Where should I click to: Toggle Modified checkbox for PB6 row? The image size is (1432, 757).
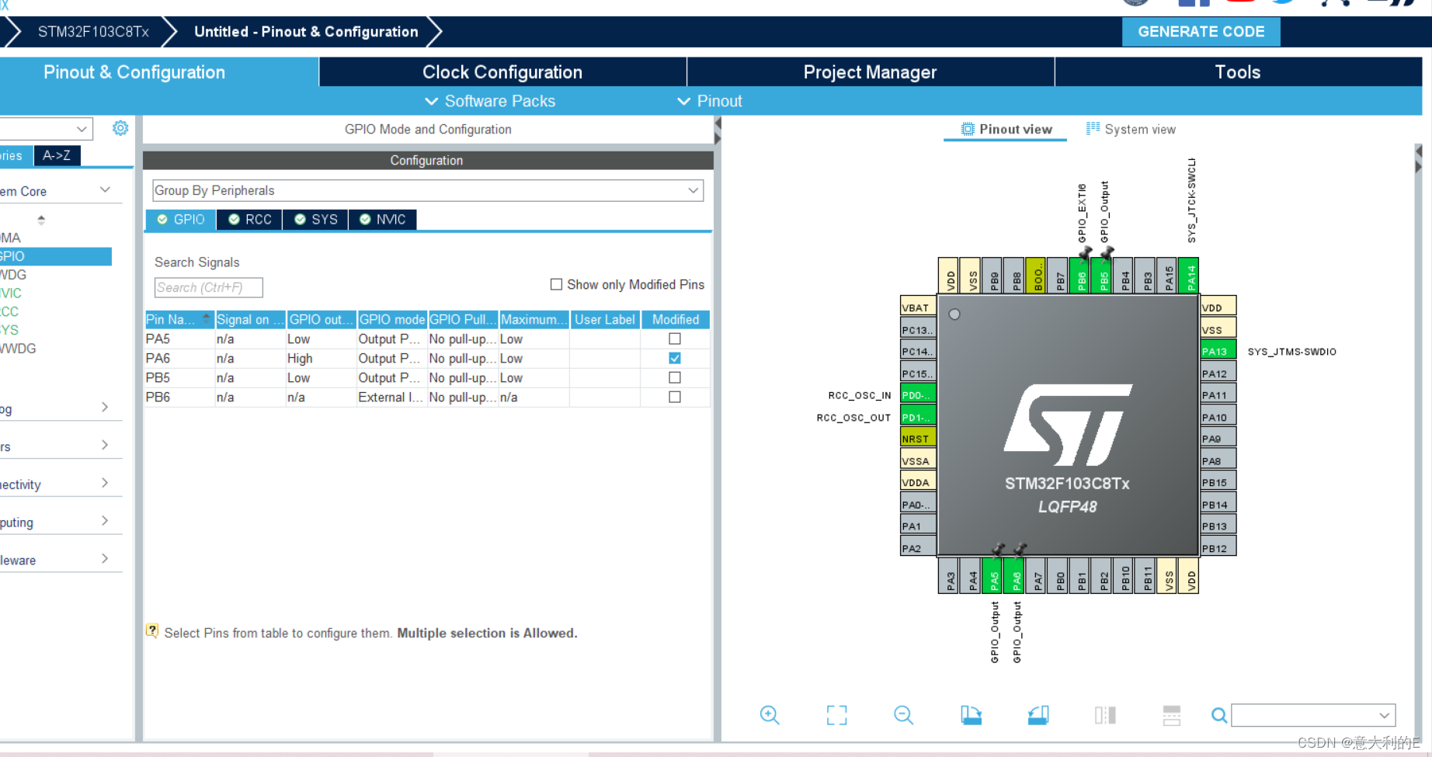675,397
